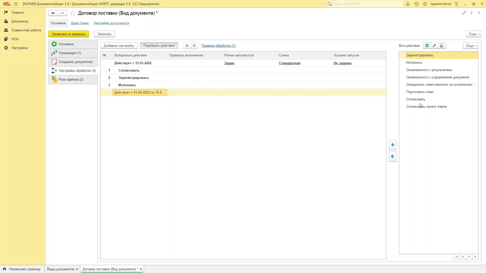Toggle the Подобрать действия button
The height and width of the screenshot is (273, 486).
159,46
